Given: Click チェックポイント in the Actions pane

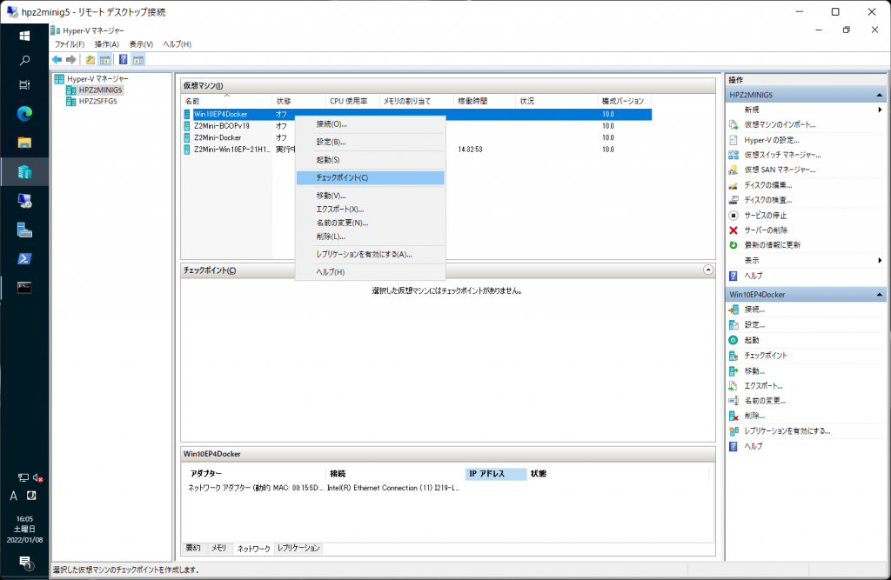Looking at the screenshot, I should coord(766,356).
